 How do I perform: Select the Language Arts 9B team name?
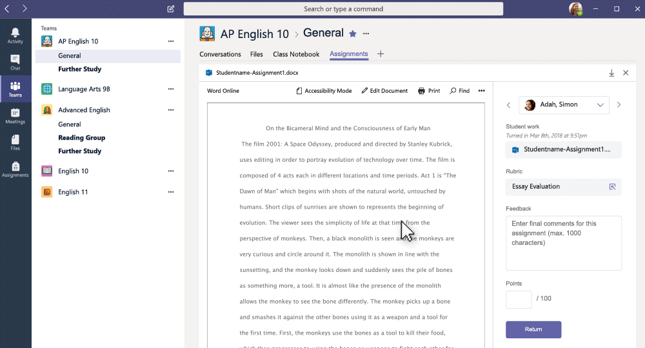click(x=84, y=89)
